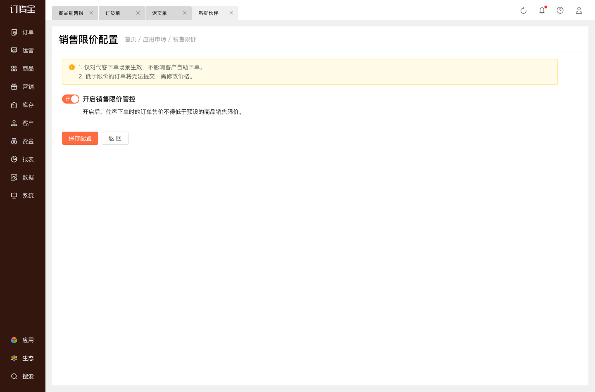Open the 营销 sidebar section
The height and width of the screenshot is (392, 595).
(x=22, y=87)
